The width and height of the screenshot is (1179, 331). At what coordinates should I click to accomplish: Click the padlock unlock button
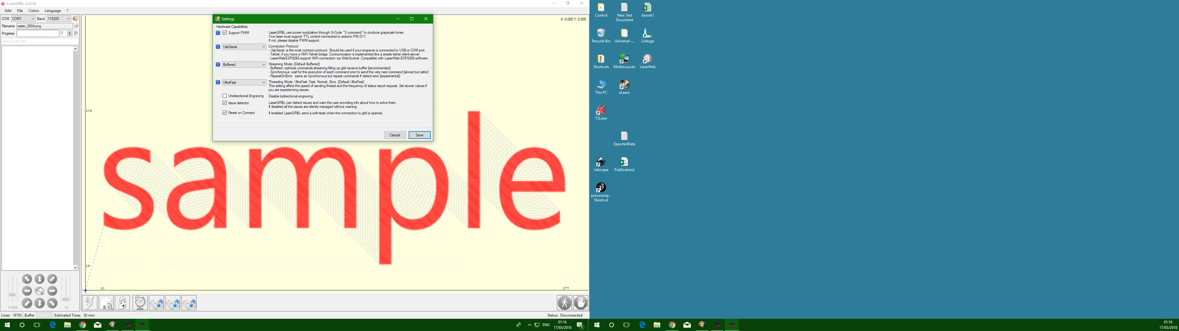tap(123, 303)
